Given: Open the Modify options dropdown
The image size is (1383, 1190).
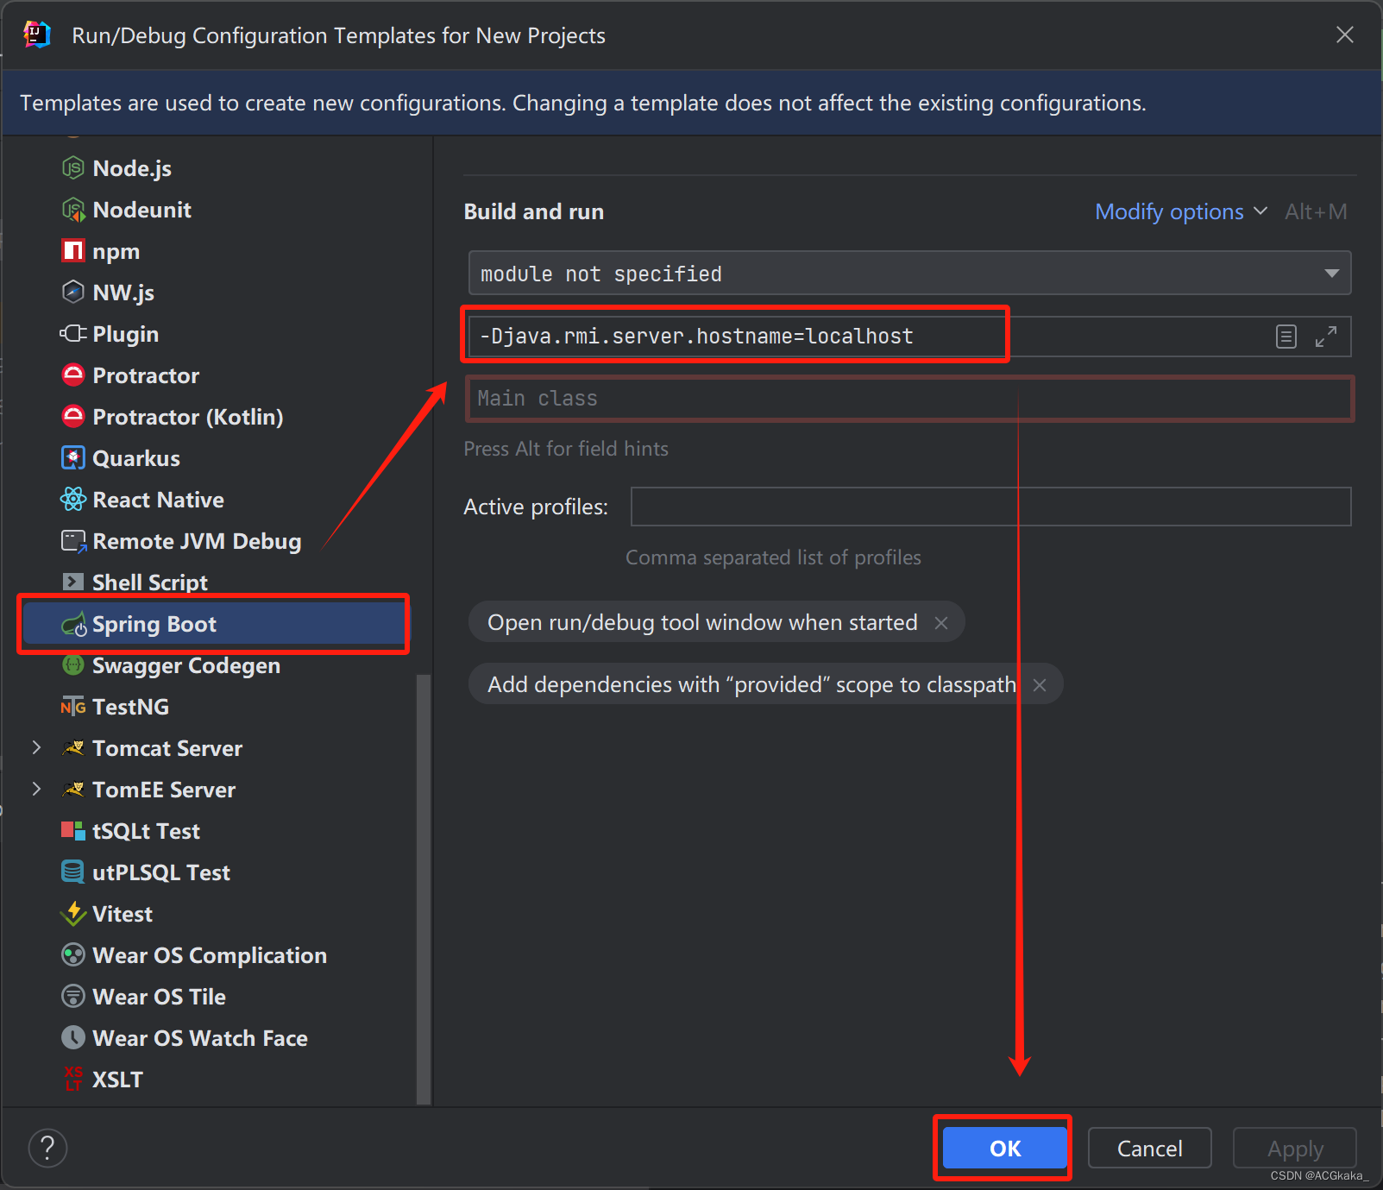Looking at the screenshot, I should [1181, 212].
